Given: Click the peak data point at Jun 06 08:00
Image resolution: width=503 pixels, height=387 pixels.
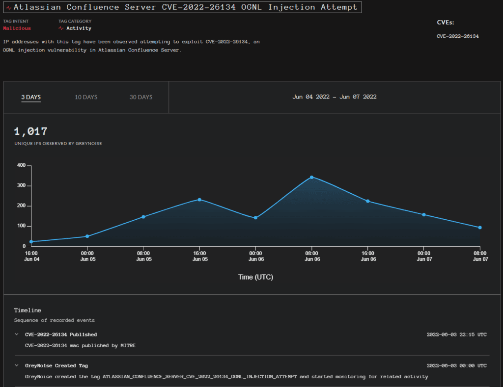Looking at the screenshot, I should coord(312,178).
